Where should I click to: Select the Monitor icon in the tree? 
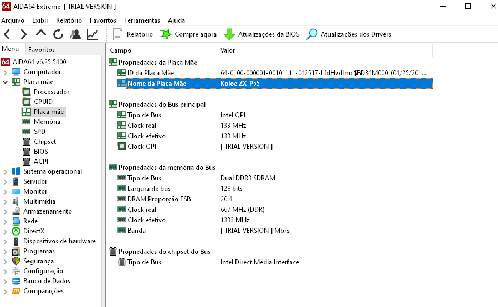pos(16,191)
